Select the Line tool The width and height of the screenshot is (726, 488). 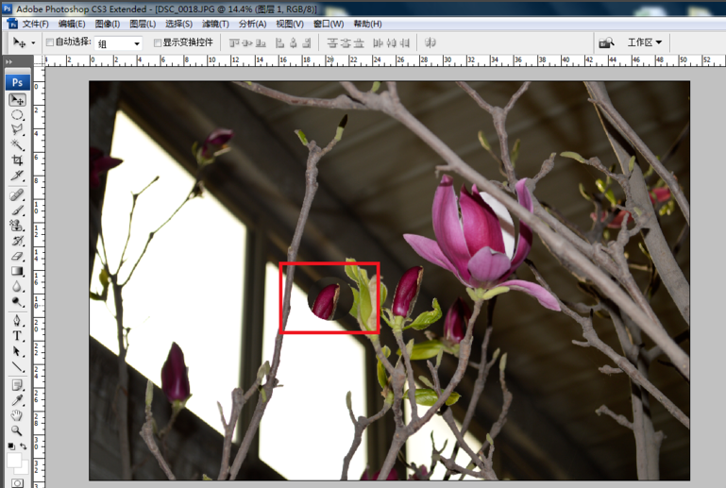coord(17,366)
